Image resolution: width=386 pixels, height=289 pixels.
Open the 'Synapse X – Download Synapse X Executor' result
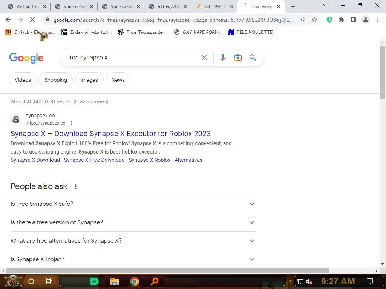tap(110, 134)
